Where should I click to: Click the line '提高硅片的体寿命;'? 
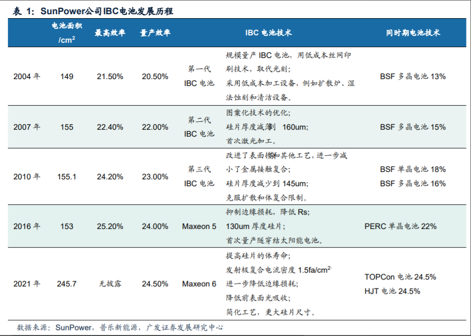[x=258, y=256]
